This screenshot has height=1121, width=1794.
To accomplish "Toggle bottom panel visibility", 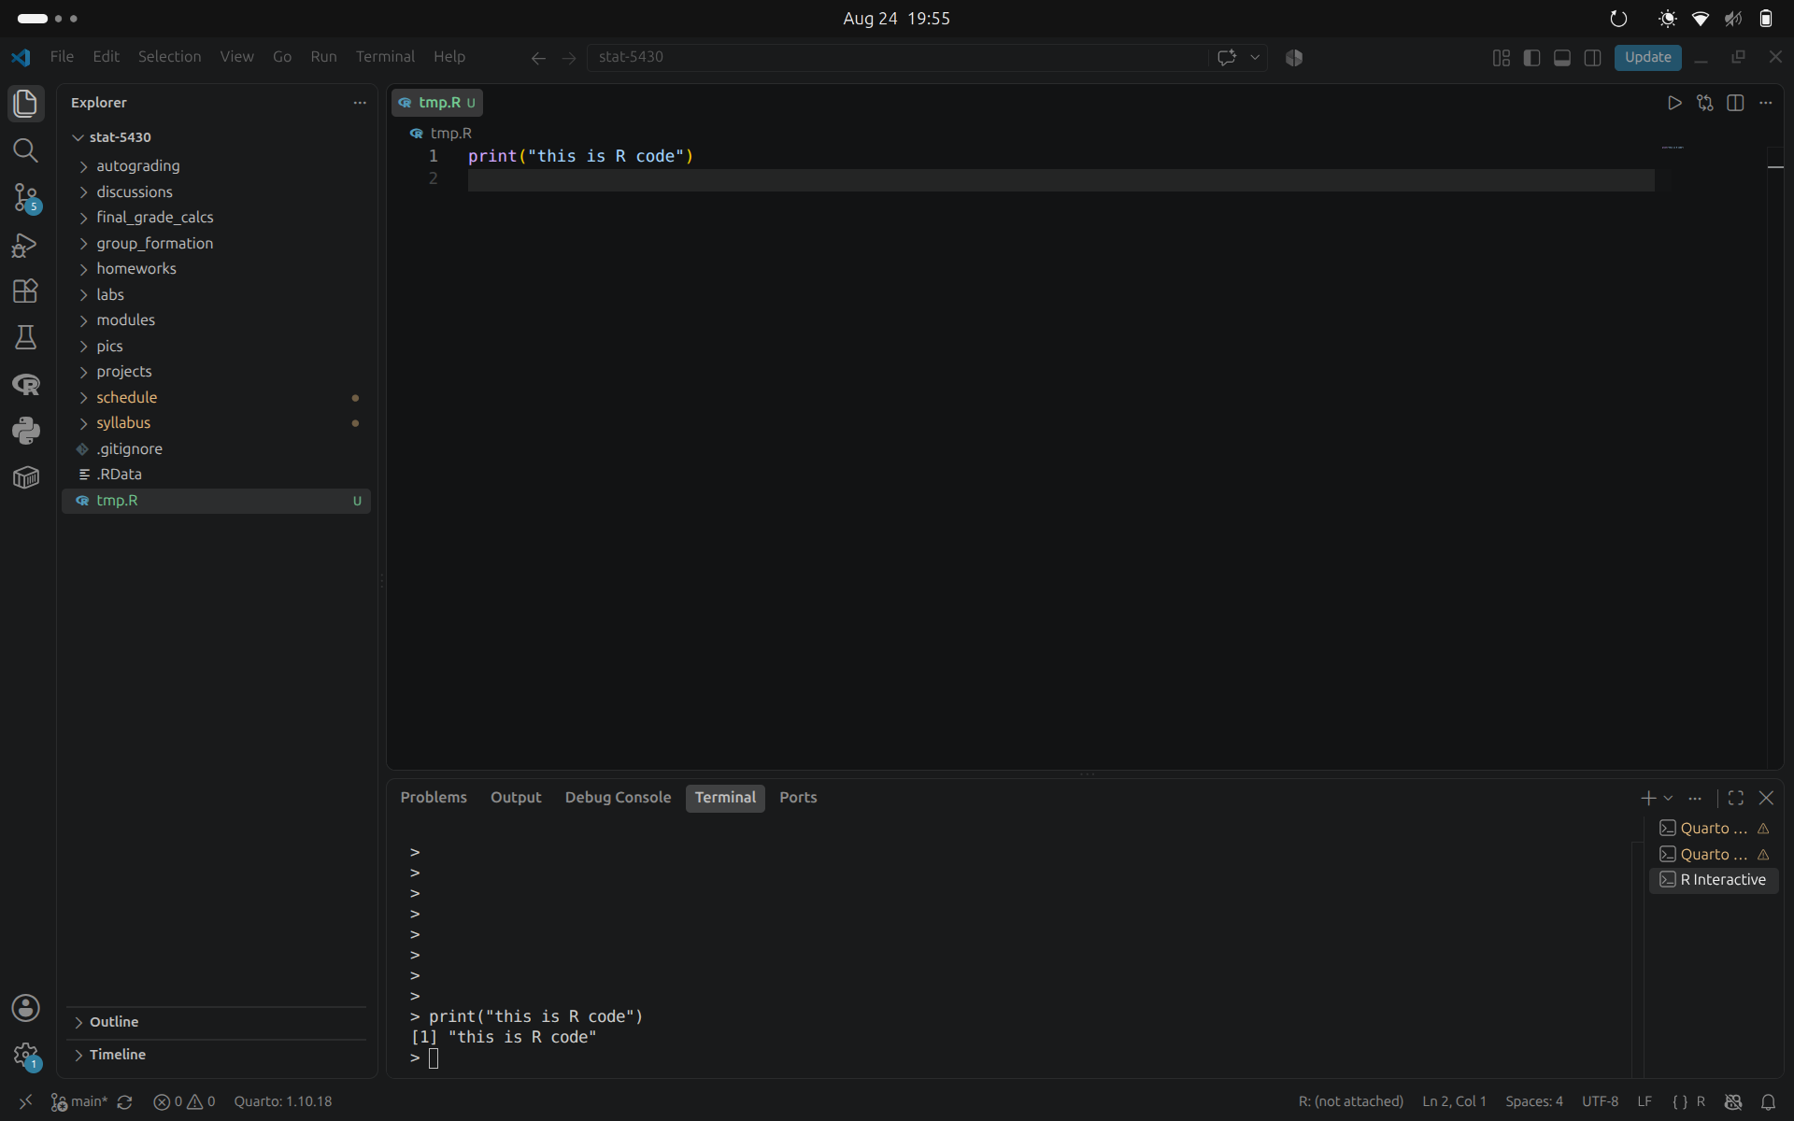I will point(1562,58).
